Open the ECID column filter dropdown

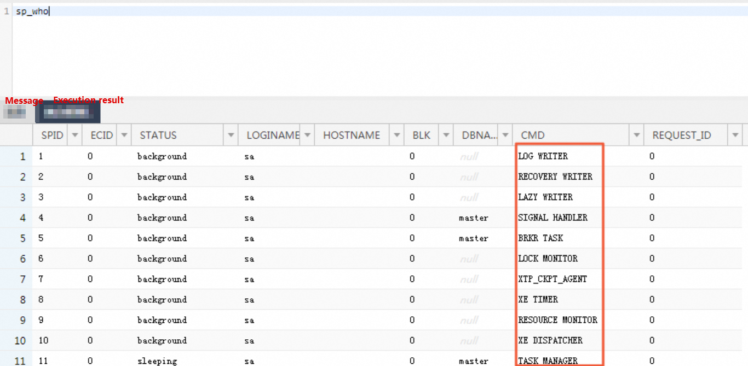click(124, 135)
